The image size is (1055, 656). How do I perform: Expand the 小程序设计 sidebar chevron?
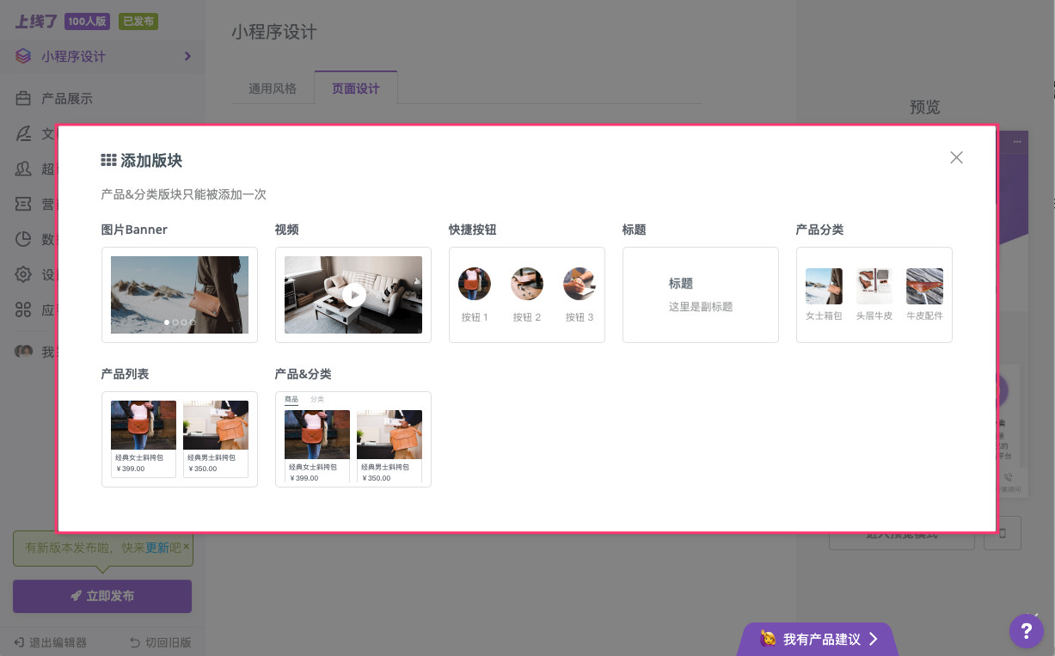click(x=187, y=56)
